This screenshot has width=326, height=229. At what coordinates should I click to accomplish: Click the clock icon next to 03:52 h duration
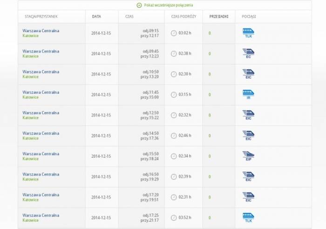point(174,218)
